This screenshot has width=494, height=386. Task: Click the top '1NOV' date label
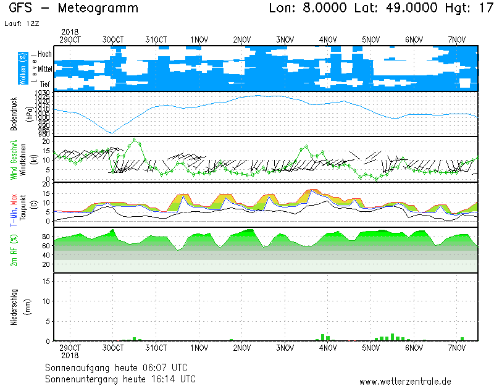[x=199, y=40]
